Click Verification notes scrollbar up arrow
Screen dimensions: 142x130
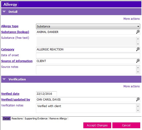(x=138, y=106)
